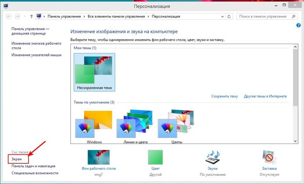Click the Back navigation arrow
This screenshot has height=184, width=304.
(x=9, y=17)
